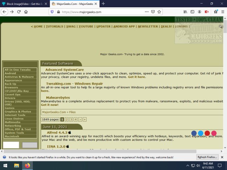227x170 pixels.
Task: Click the tracking protection shield icon
Action: tap(52, 12)
